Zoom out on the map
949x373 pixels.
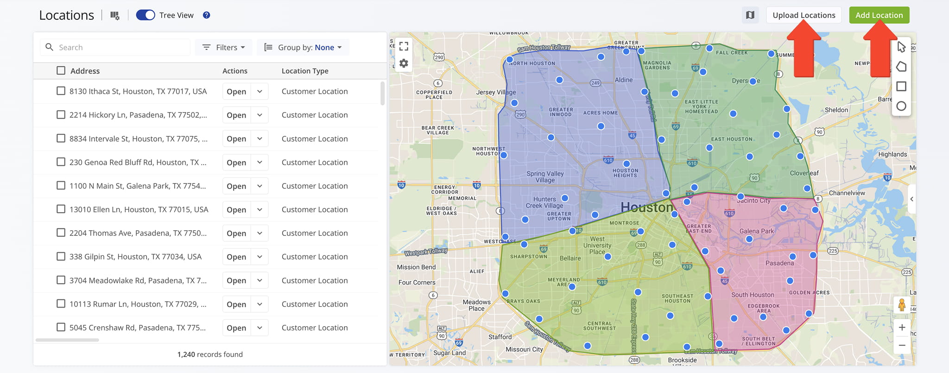(902, 345)
